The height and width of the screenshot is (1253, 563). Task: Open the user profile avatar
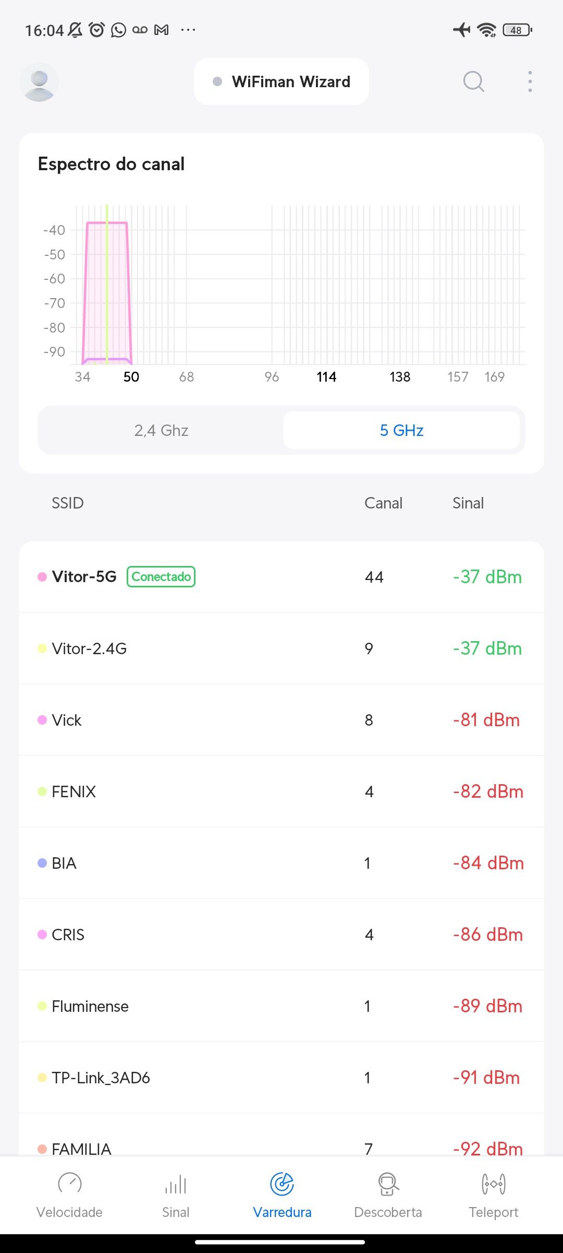[x=39, y=82]
